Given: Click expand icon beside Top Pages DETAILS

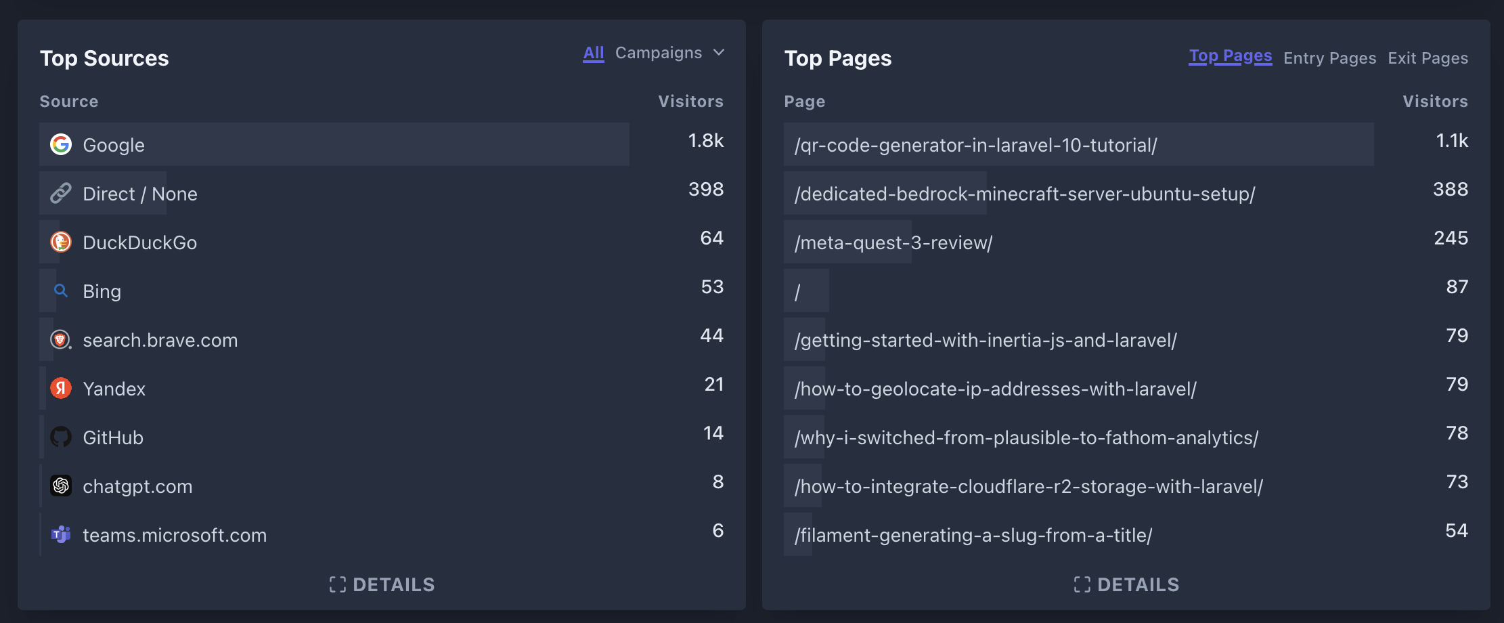Looking at the screenshot, I should pos(1082,584).
